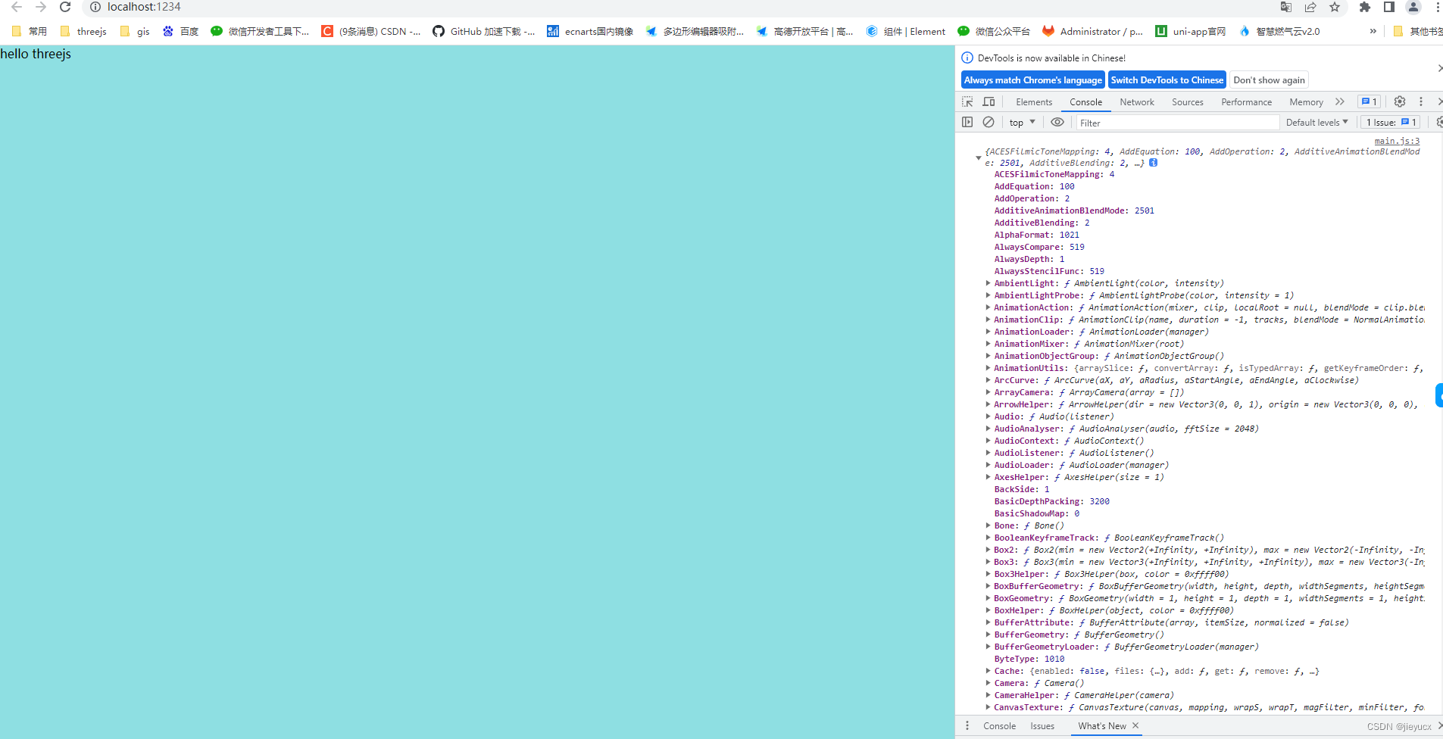Toggle the browser side panel icon

point(1389,7)
